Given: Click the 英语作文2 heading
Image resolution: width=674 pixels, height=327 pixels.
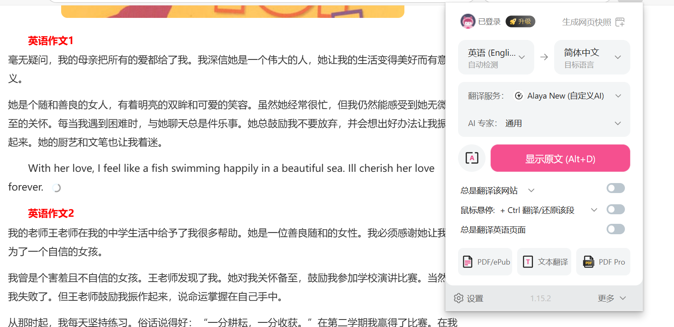Looking at the screenshot, I should [x=51, y=213].
